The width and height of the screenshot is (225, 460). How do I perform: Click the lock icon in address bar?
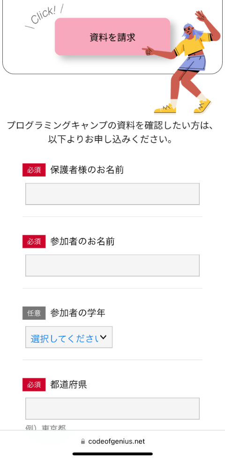click(83, 441)
